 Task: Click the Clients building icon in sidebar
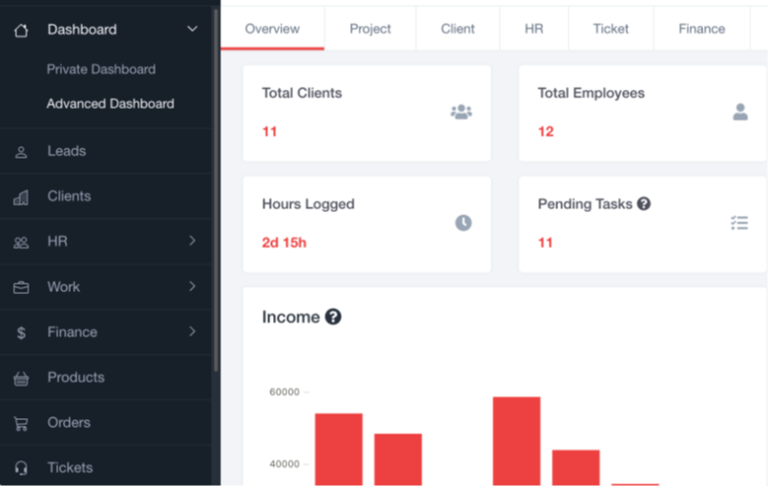point(21,198)
